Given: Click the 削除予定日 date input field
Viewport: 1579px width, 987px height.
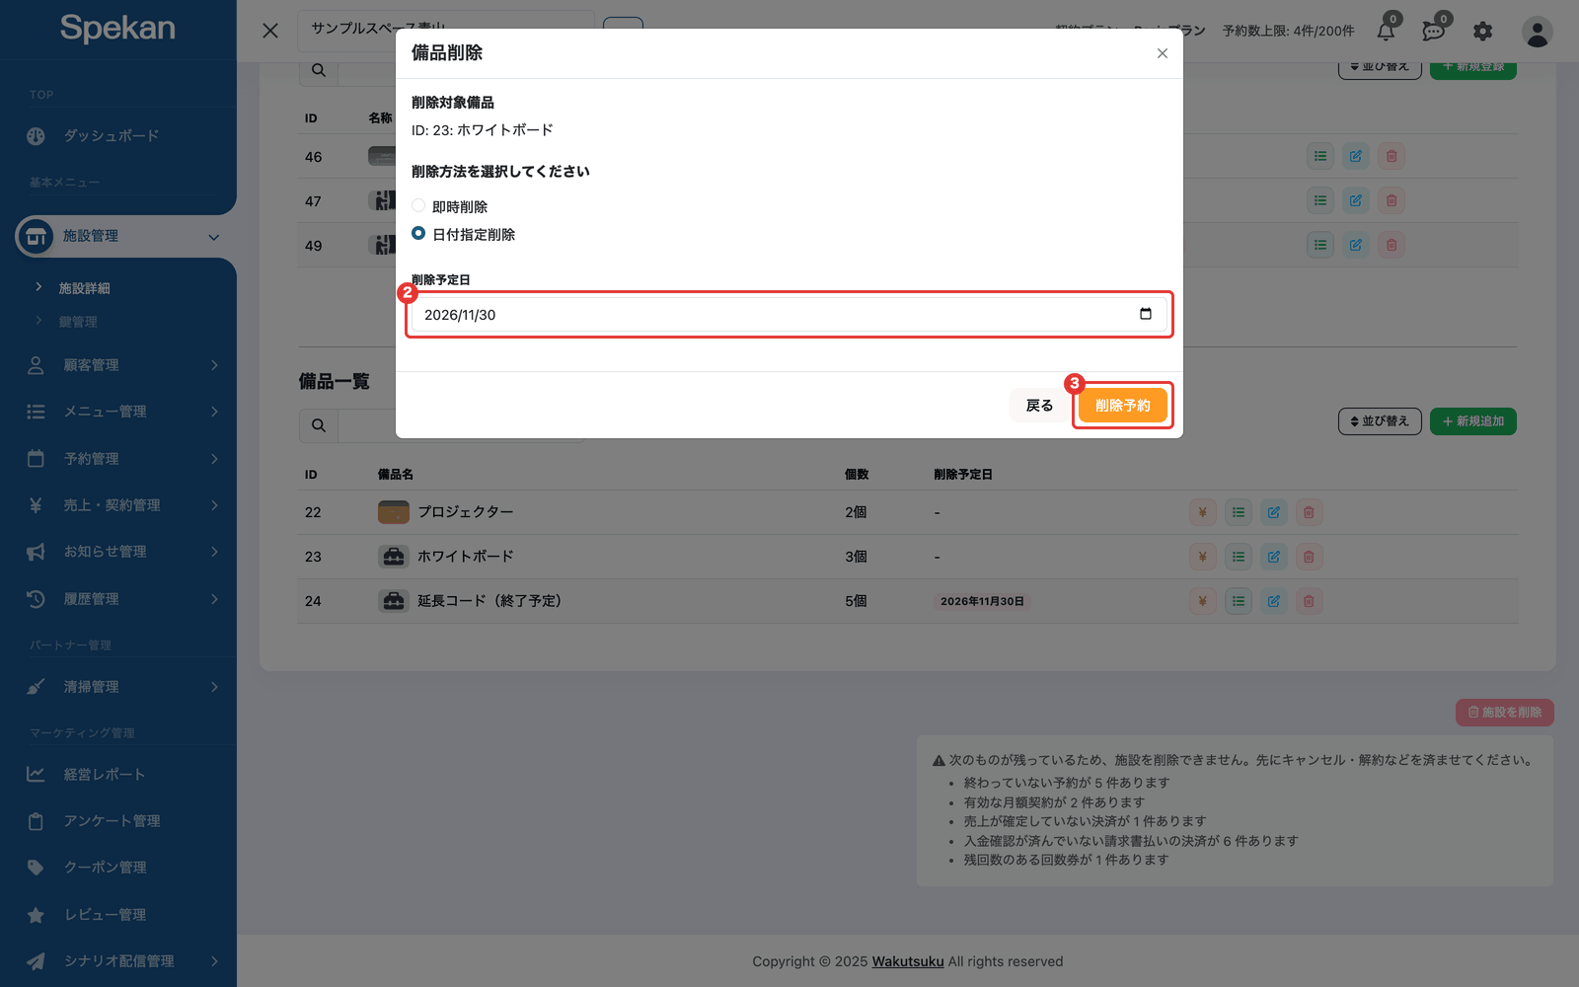Looking at the screenshot, I should pyautogui.click(x=789, y=315).
